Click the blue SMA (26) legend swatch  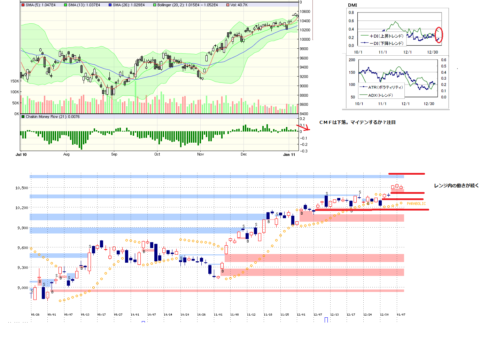coord(110,5)
